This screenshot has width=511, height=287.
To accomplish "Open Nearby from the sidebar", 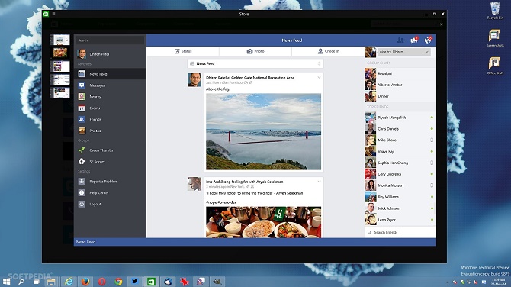I will point(110,97).
